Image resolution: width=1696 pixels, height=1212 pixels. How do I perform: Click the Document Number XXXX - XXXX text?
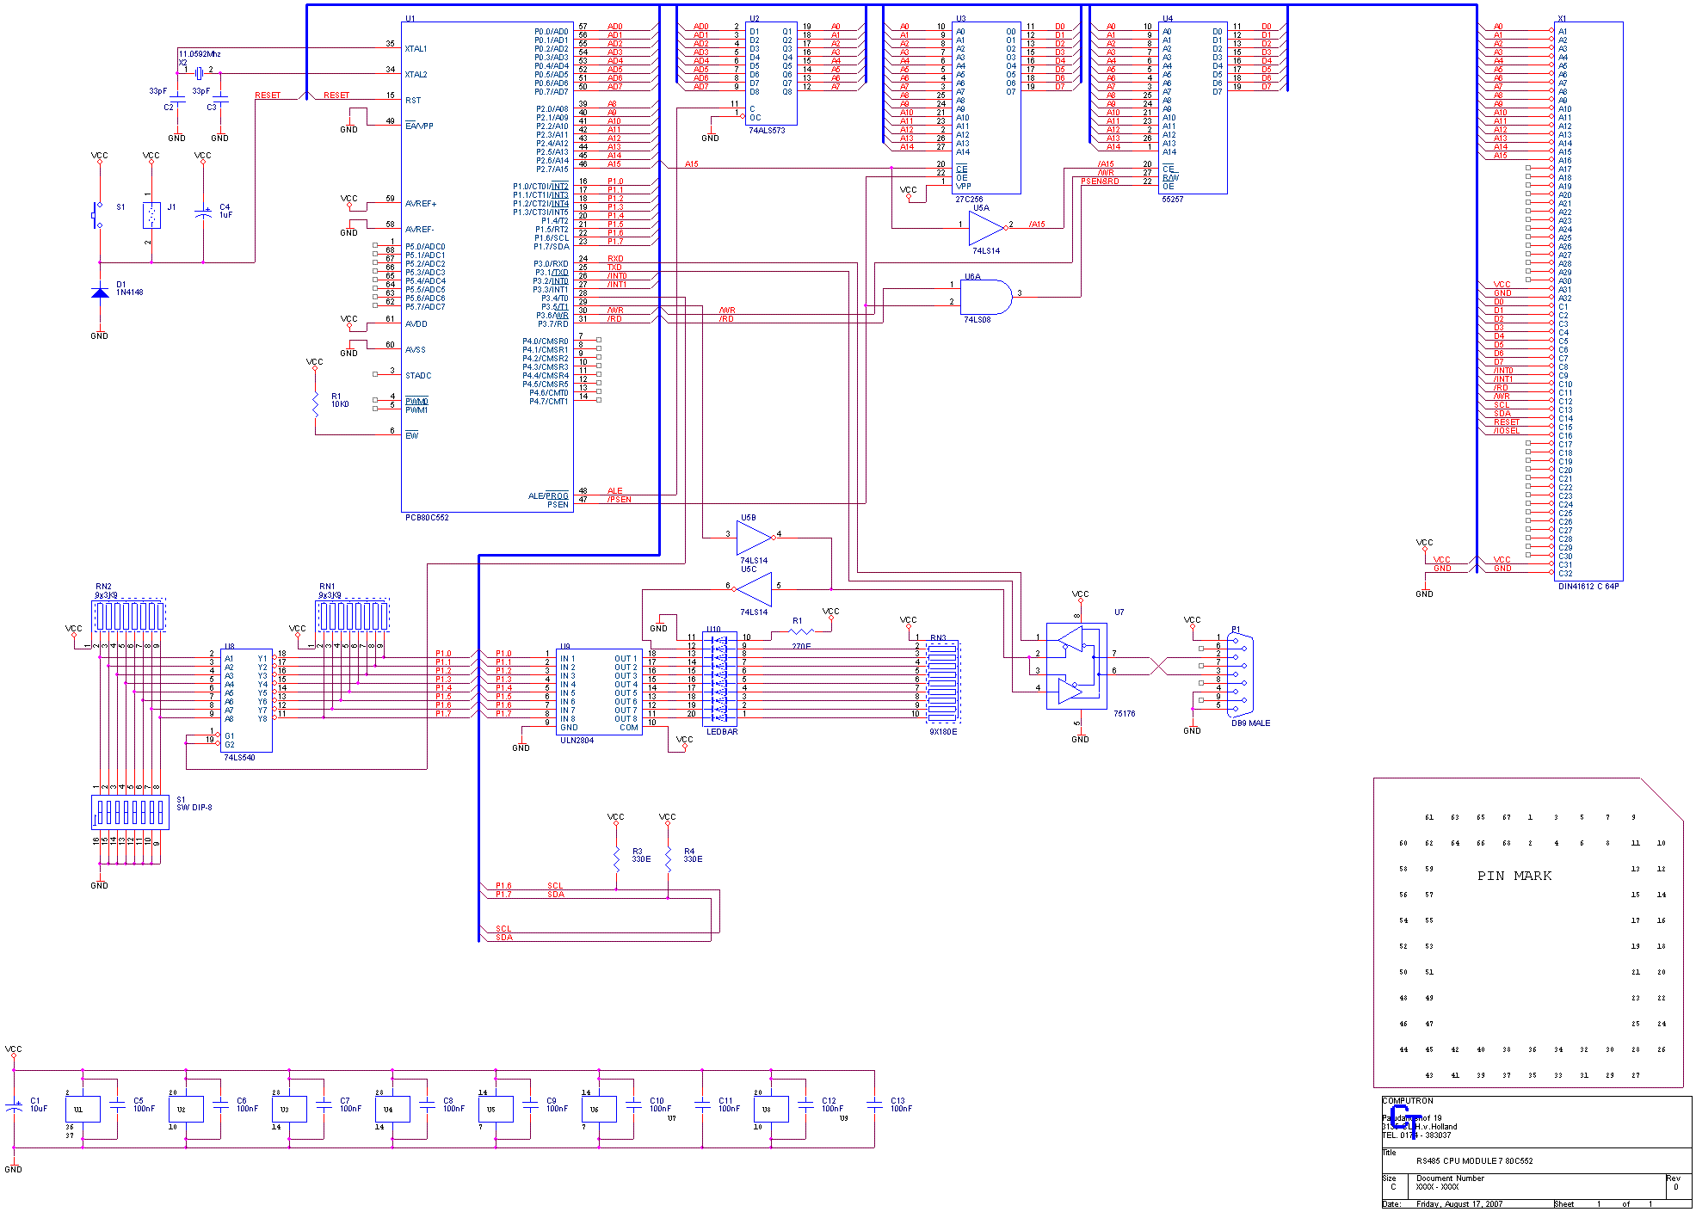(1437, 1185)
